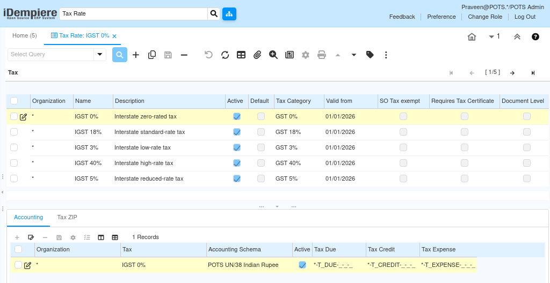Open Help via question mark icon

point(535,36)
